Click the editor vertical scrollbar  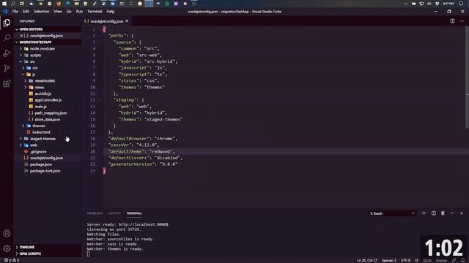point(467,77)
